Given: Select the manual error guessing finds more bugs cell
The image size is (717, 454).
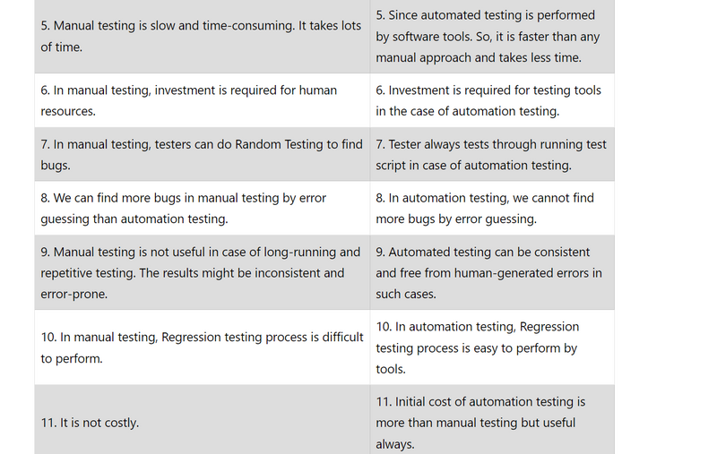Looking at the screenshot, I should [x=202, y=208].
